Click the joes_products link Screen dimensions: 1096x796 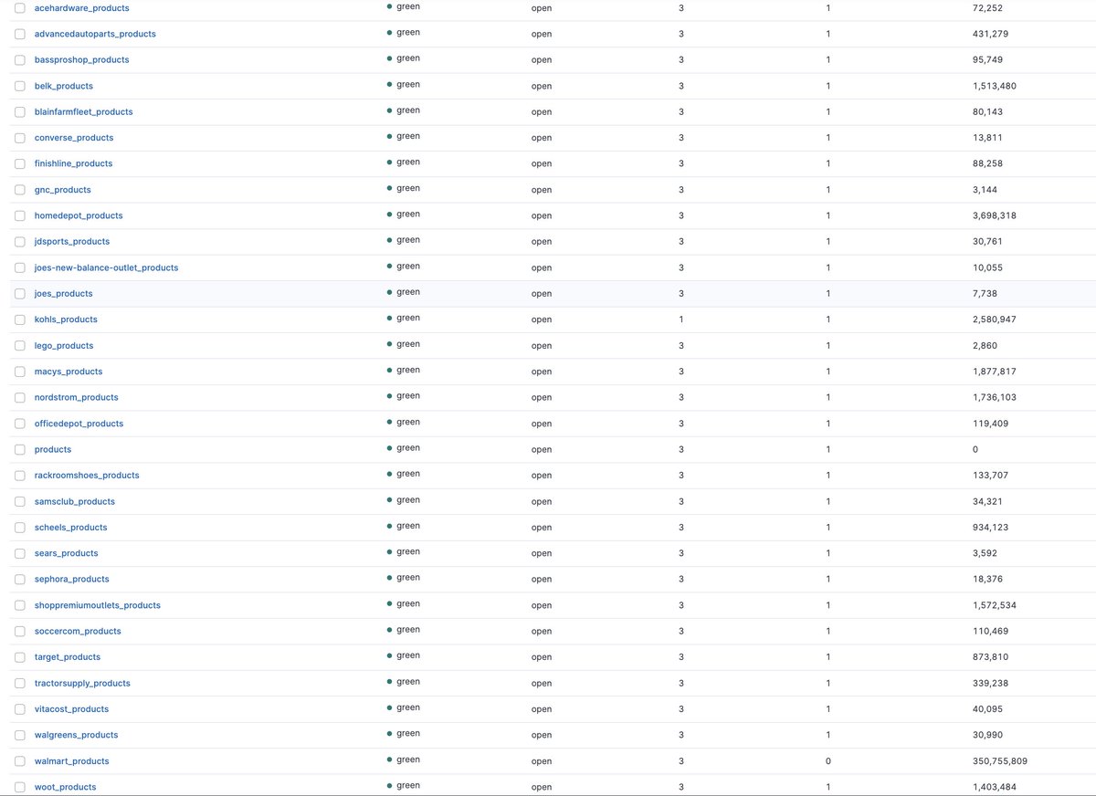[63, 293]
